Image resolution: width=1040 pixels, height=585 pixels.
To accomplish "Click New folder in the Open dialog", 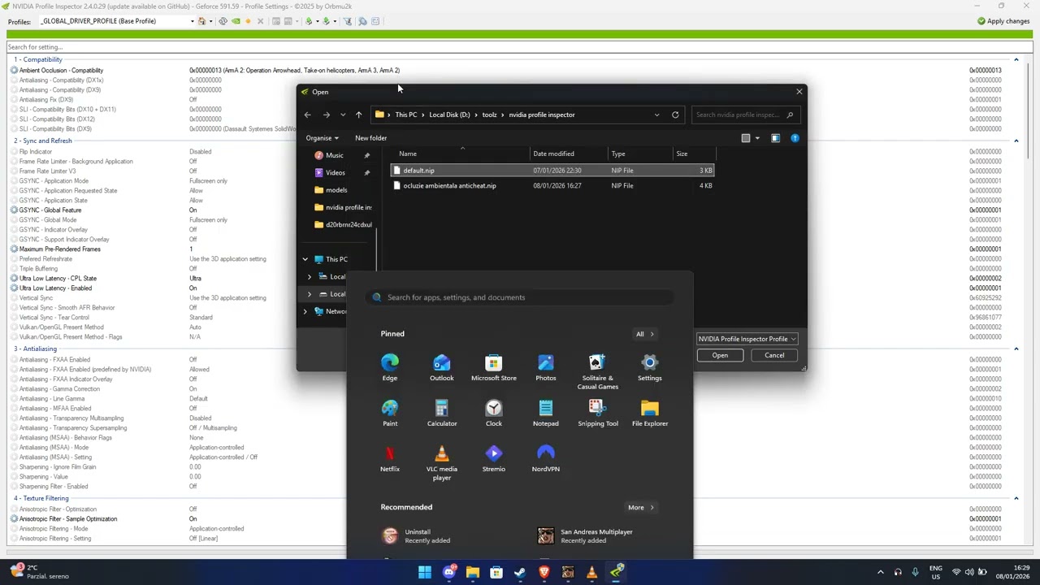I will pyautogui.click(x=371, y=138).
